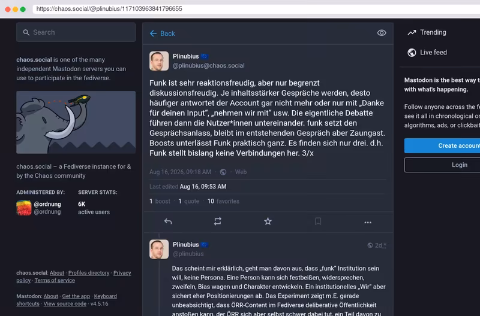Open the mastodon server banner image
Viewport: 480px width, 316px height.
point(76,122)
